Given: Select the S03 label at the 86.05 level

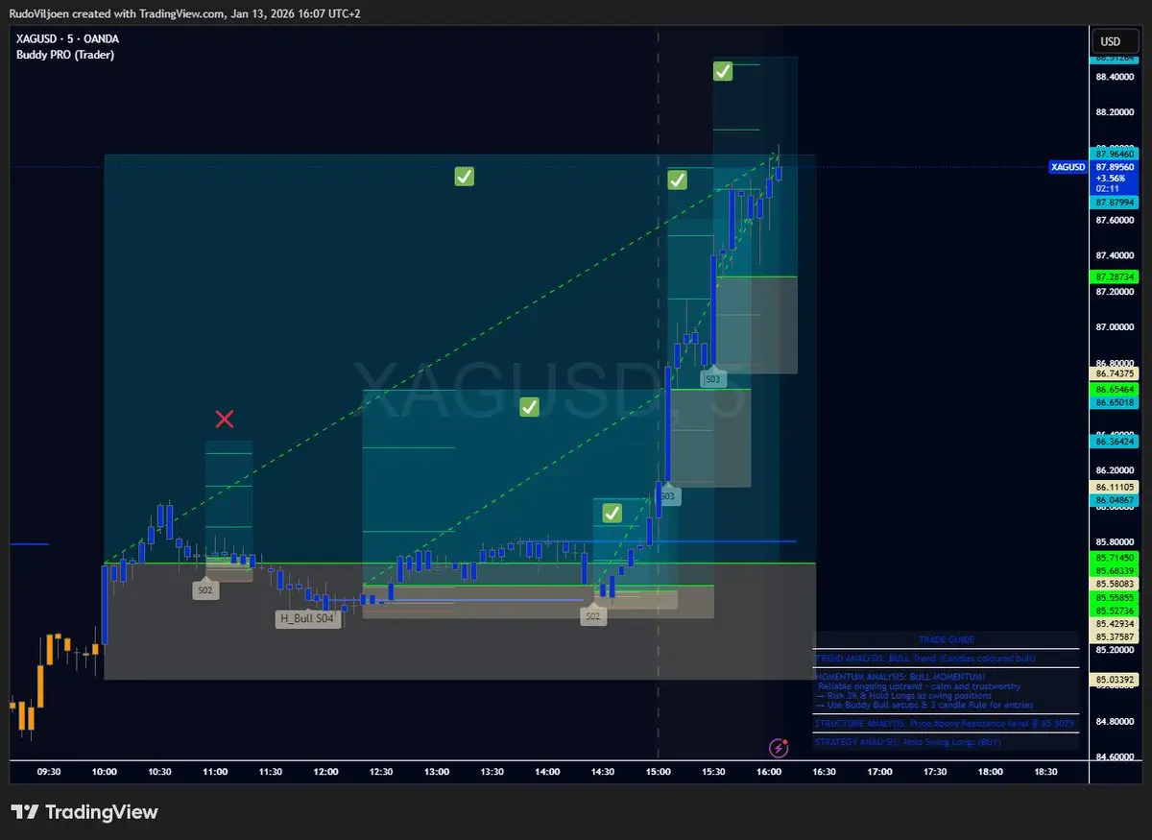Looking at the screenshot, I should point(669,496).
